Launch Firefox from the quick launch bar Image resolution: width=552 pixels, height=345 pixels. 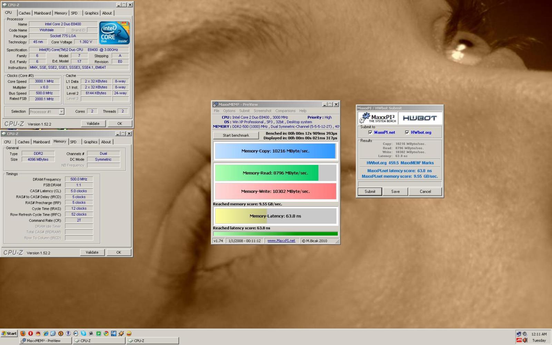(x=23, y=333)
